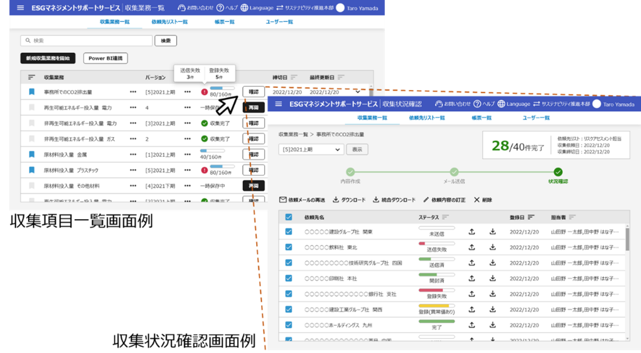641x353 pixels.
Task: Click ヘルプ help icon in 収集状況確認 header
Action: coord(477,104)
